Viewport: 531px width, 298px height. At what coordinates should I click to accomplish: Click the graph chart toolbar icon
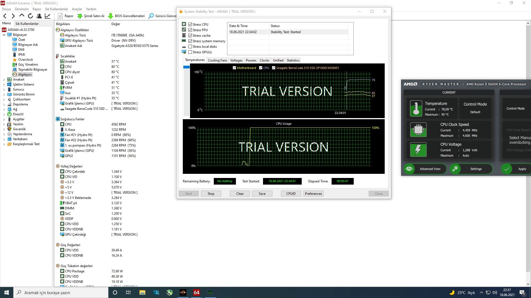(x=48, y=16)
